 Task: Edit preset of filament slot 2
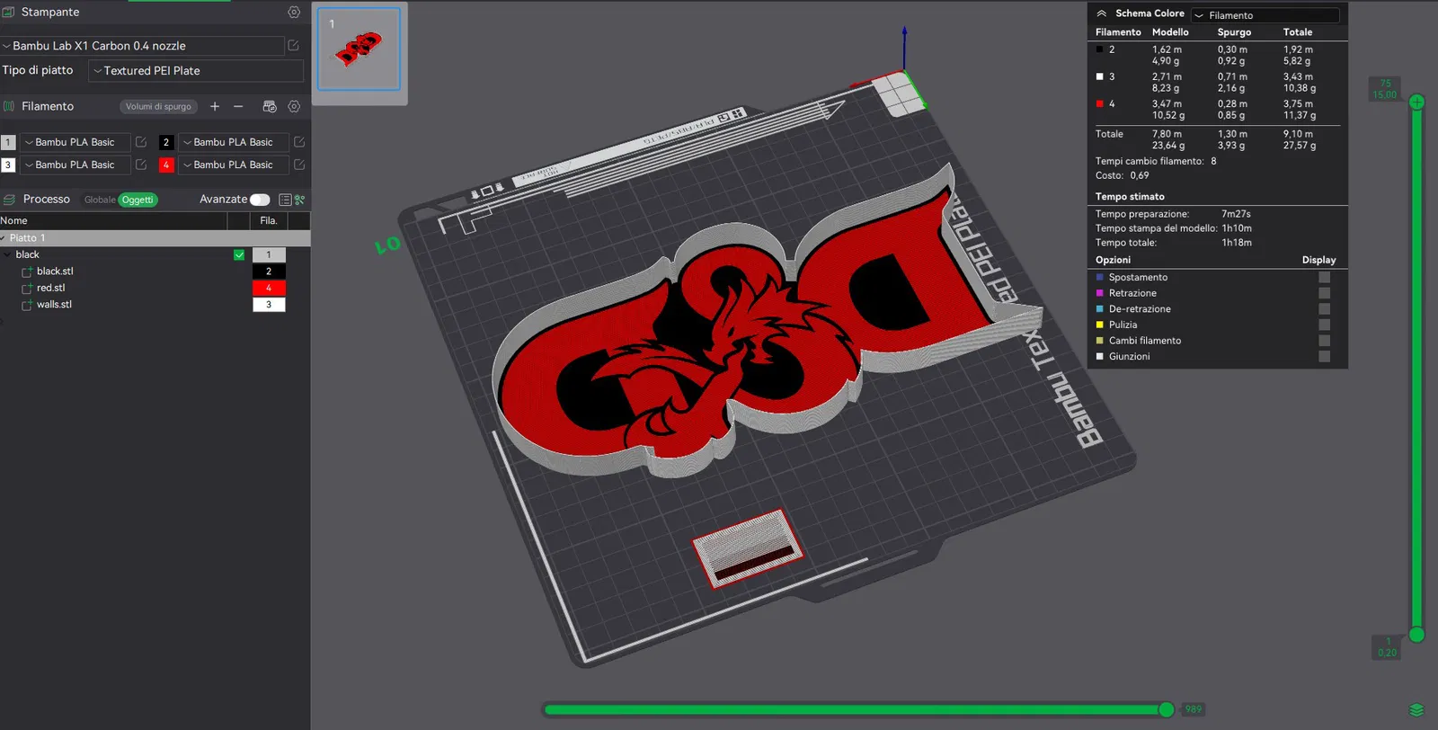coord(299,142)
